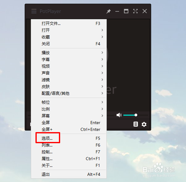Open 列表... menu entry
Image resolution: width=186 pixels, height=182 pixels.
point(69,145)
